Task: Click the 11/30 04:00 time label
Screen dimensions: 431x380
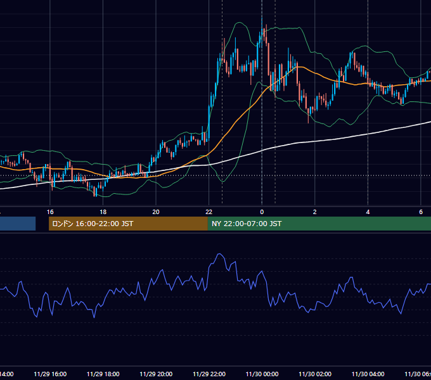Action: coord(368,374)
